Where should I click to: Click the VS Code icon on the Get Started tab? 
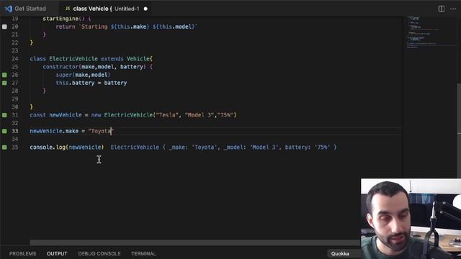[8, 9]
